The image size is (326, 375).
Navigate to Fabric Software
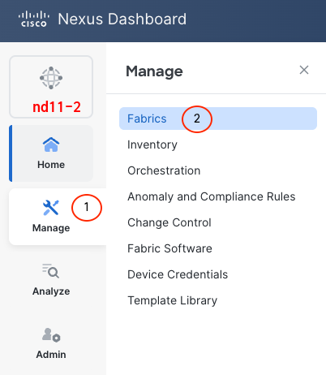[169, 248]
